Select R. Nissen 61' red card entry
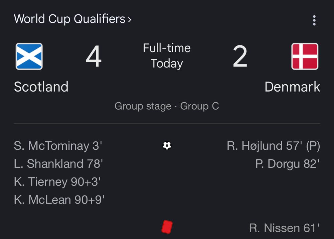This screenshot has width=334, height=239. click(285, 228)
